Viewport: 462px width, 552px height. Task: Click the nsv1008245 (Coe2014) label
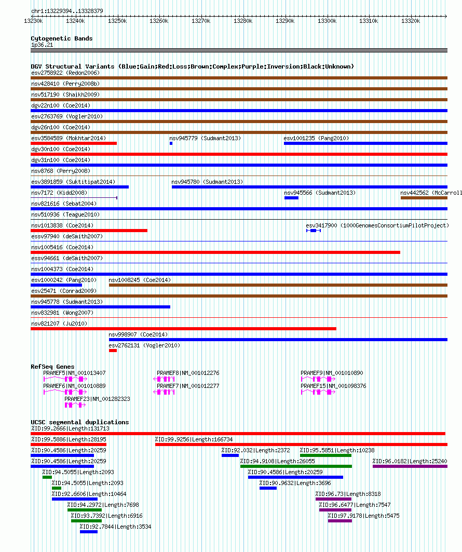(140, 280)
